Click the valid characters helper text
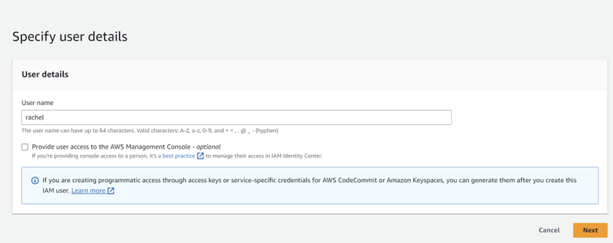This screenshot has height=243, width=613. point(150,131)
